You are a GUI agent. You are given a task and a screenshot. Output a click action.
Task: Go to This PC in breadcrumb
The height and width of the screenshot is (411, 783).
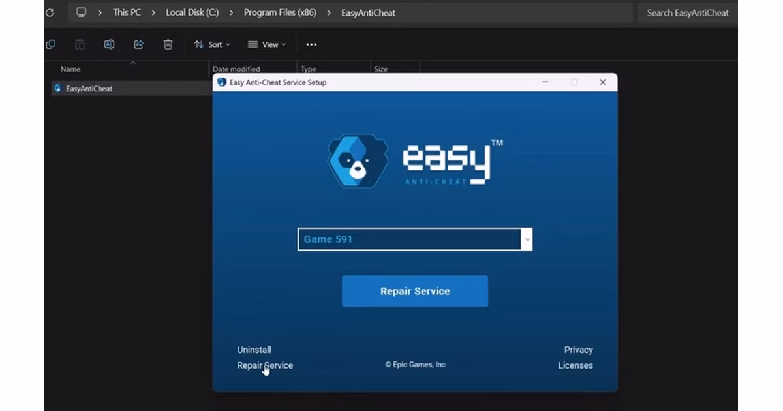coord(127,12)
